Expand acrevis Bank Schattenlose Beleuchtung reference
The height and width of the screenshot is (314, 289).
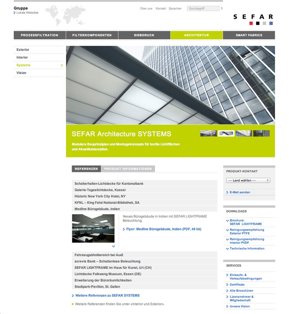coord(145,261)
